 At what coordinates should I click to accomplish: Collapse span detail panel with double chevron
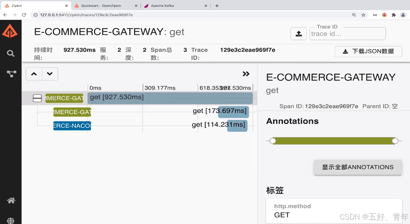point(246,74)
